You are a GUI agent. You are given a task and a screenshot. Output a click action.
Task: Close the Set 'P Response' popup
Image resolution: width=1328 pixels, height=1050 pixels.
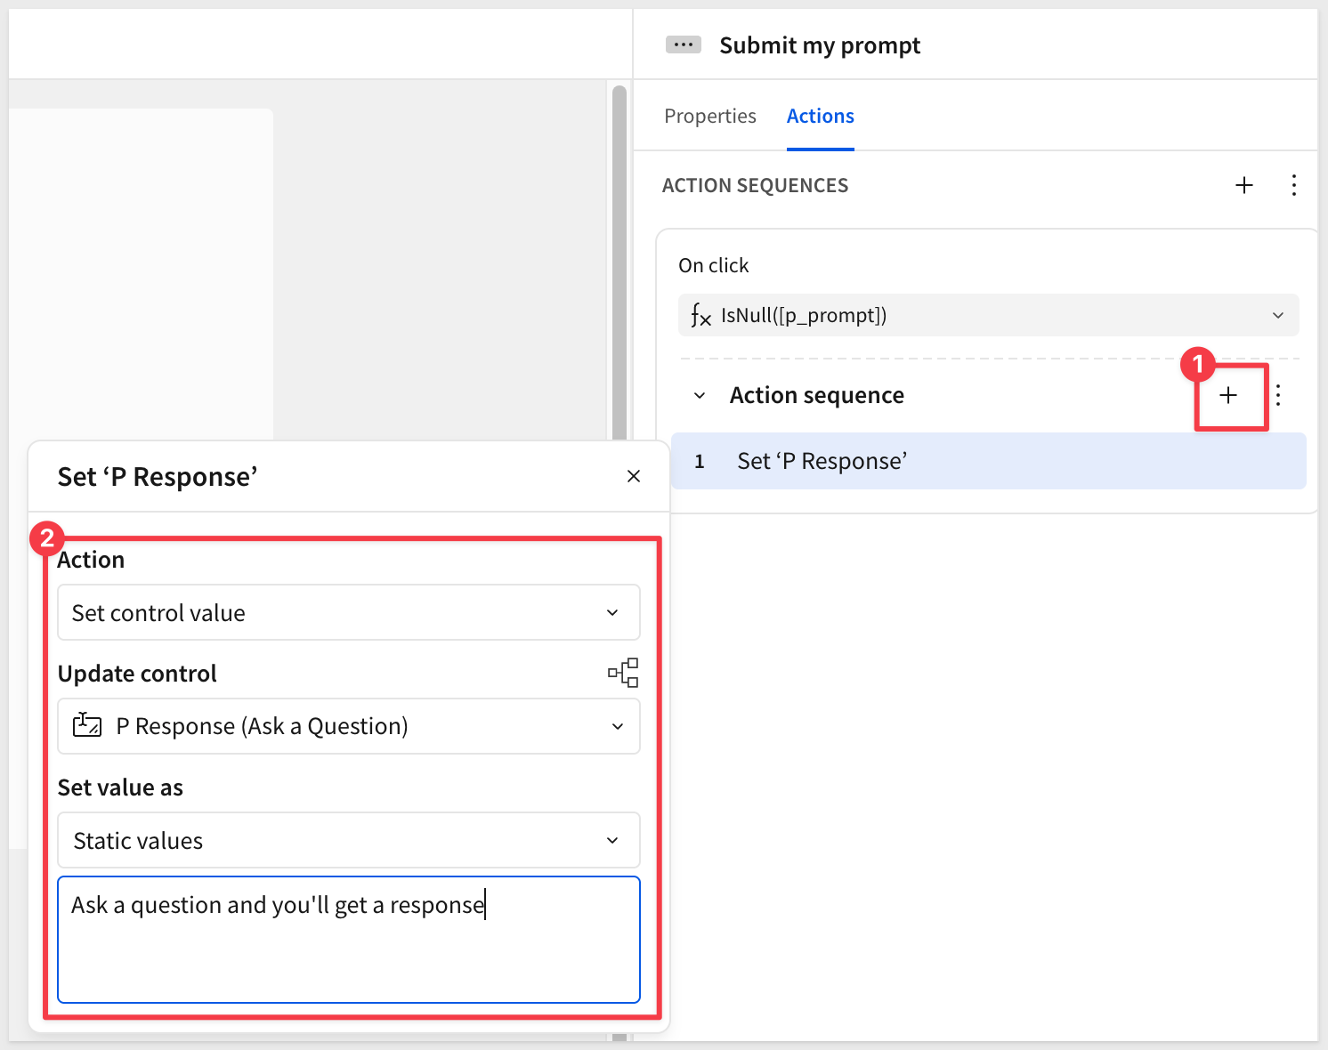click(x=634, y=476)
